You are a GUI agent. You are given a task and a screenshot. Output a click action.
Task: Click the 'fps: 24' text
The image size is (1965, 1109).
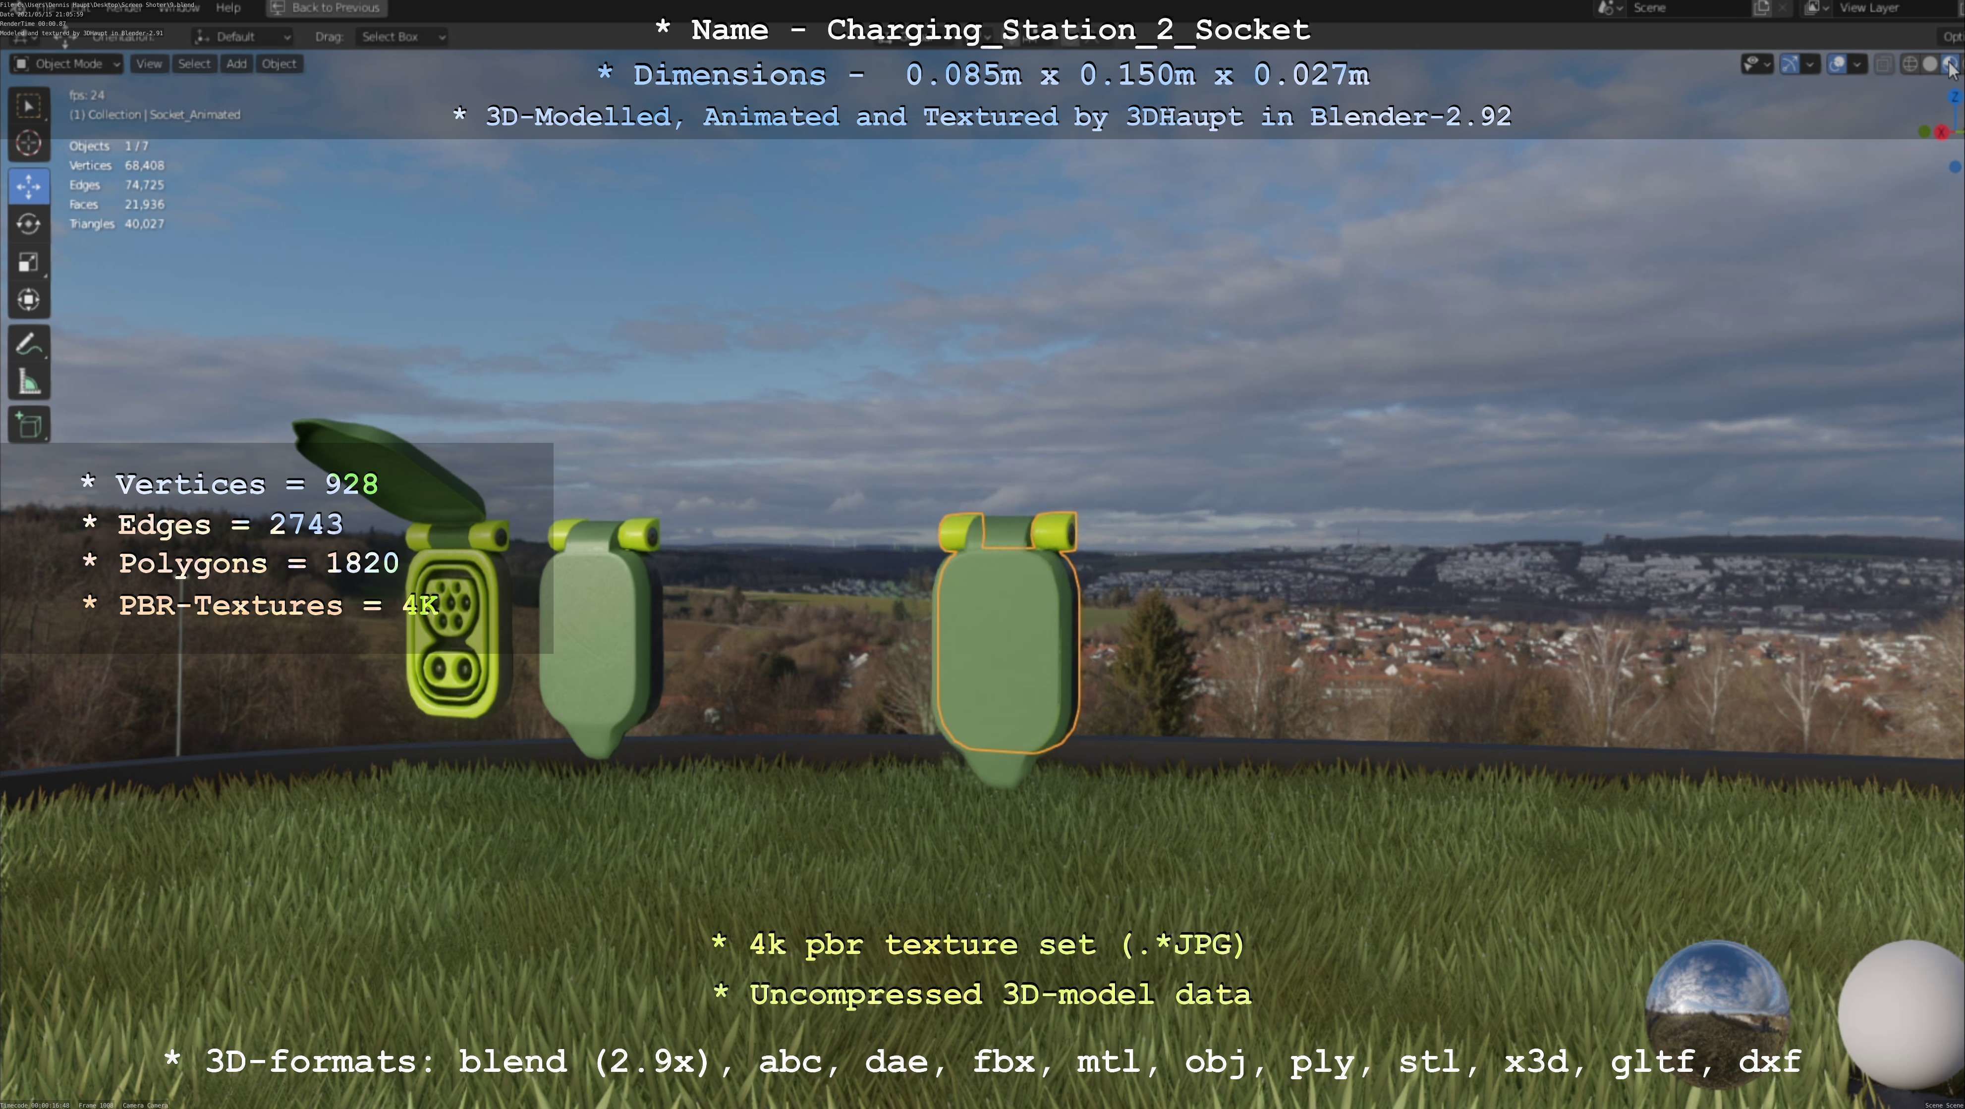coord(87,95)
